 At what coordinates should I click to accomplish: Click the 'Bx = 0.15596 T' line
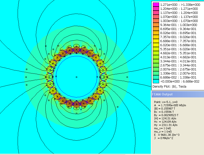164,112
